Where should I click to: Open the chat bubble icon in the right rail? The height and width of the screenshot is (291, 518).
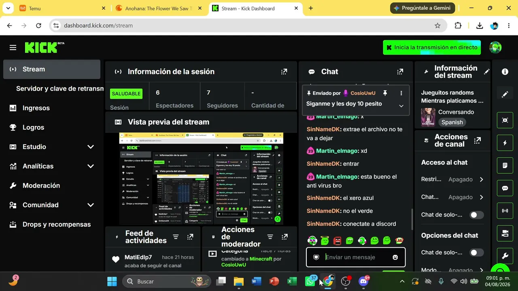(x=505, y=188)
